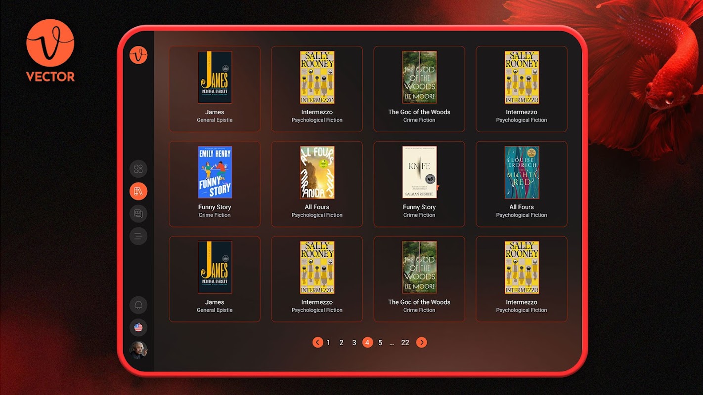The height and width of the screenshot is (395, 703).
Task: Click 'Funny Story' title under the Knife cover
Action: click(419, 207)
